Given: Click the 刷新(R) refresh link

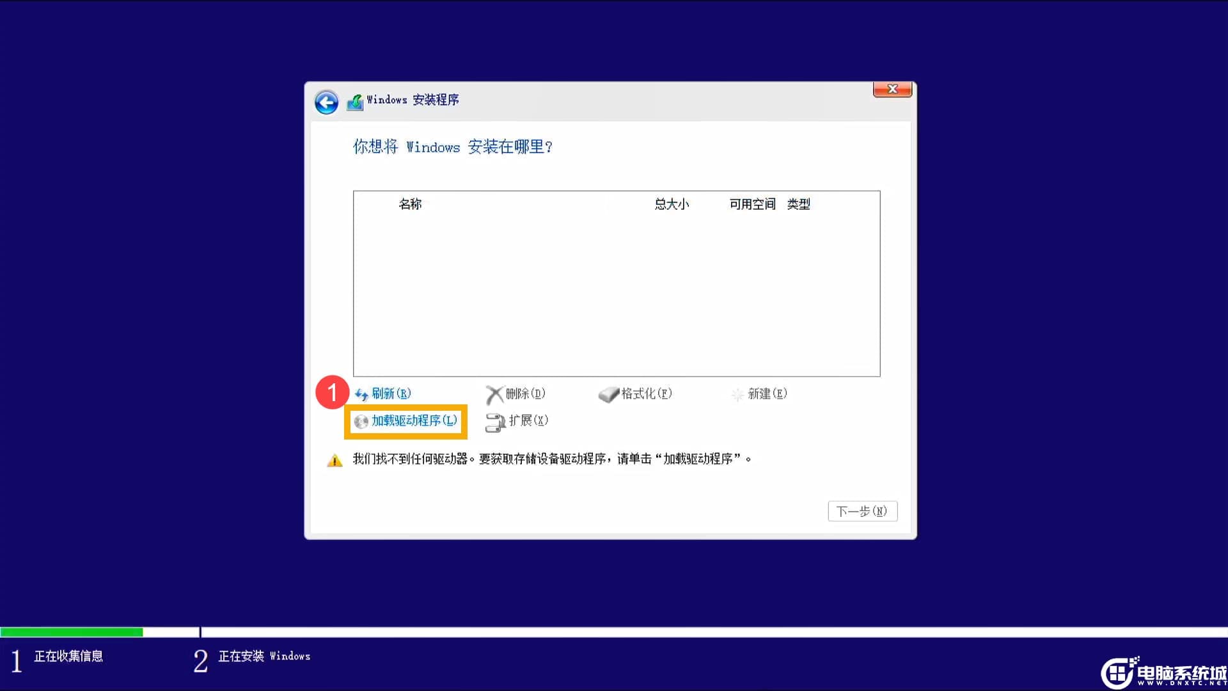Looking at the screenshot, I should [x=391, y=393].
